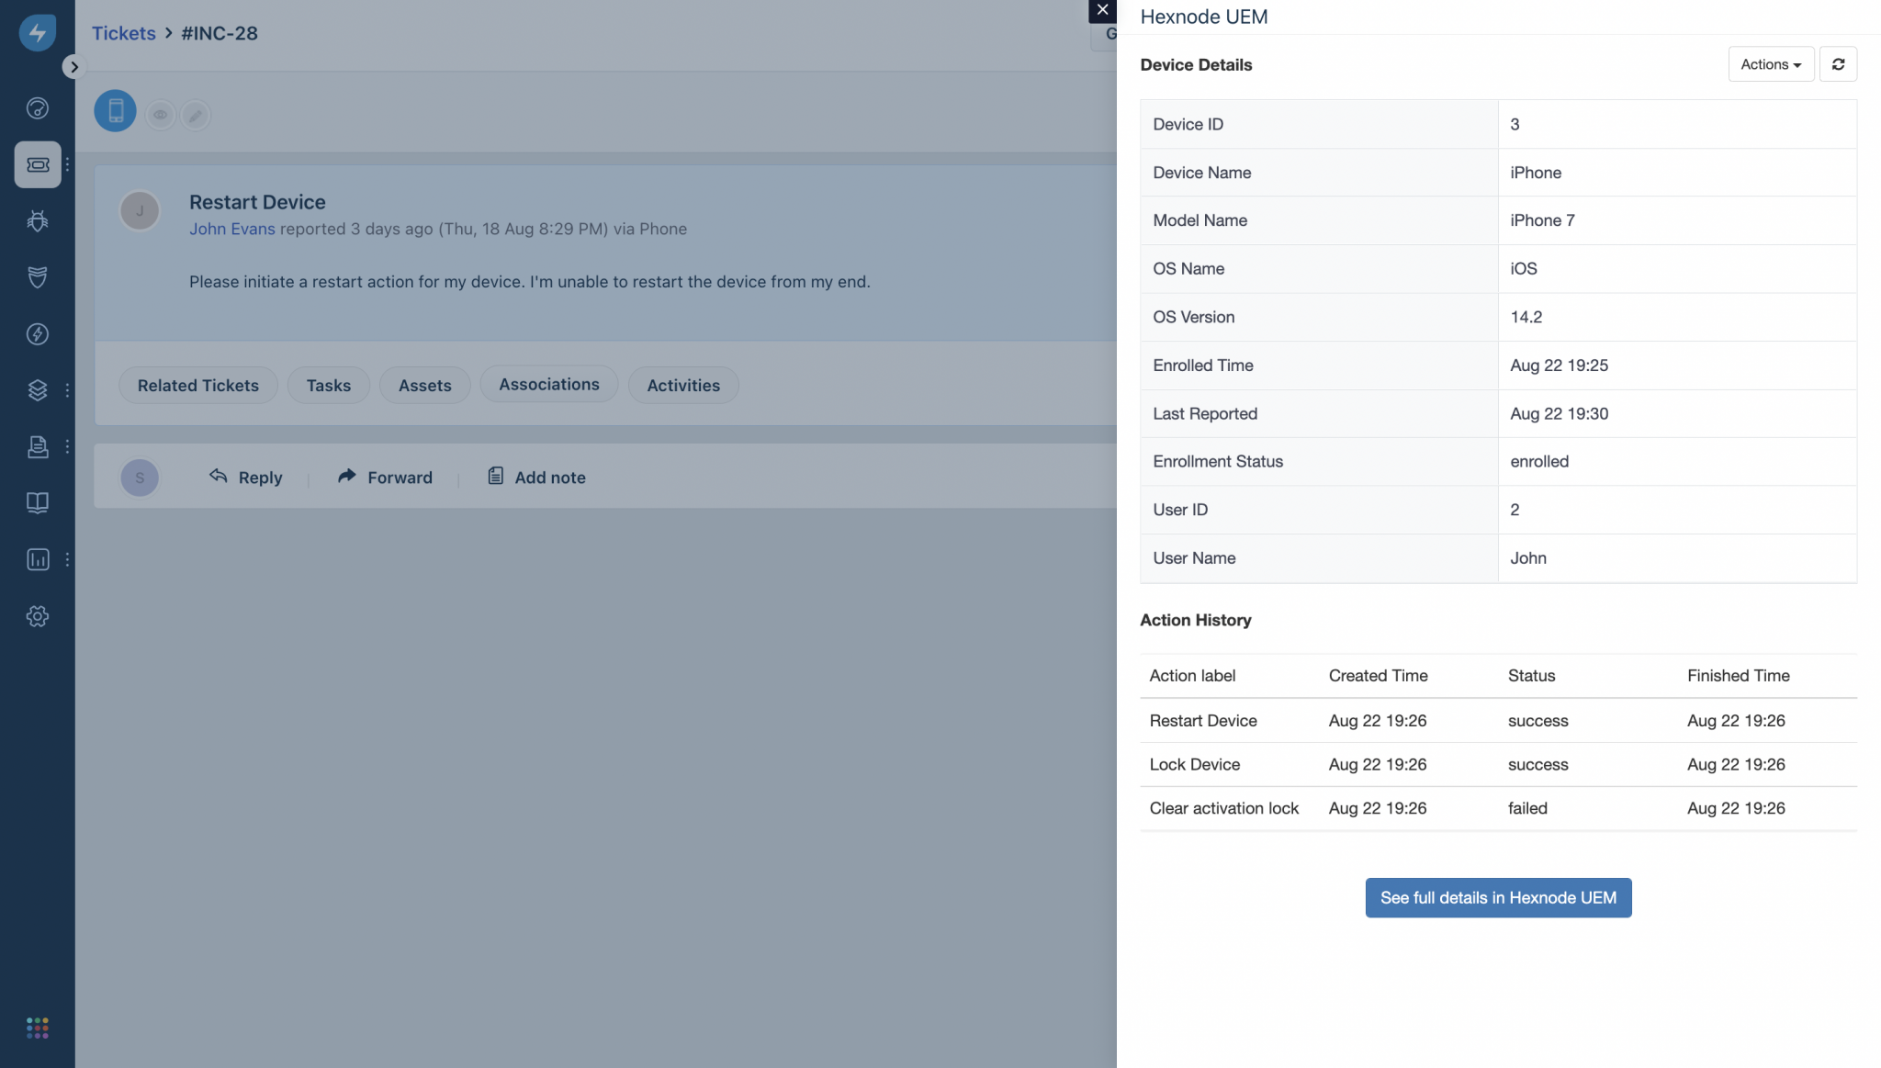Switch to the Associations tab
1881x1068 pixels.
click(x=548, y=384)
